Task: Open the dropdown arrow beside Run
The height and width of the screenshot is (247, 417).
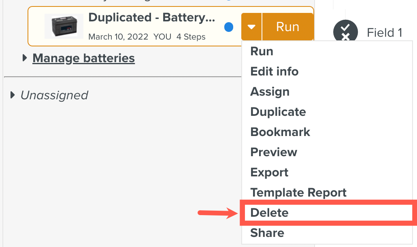Action: (251, 27)
